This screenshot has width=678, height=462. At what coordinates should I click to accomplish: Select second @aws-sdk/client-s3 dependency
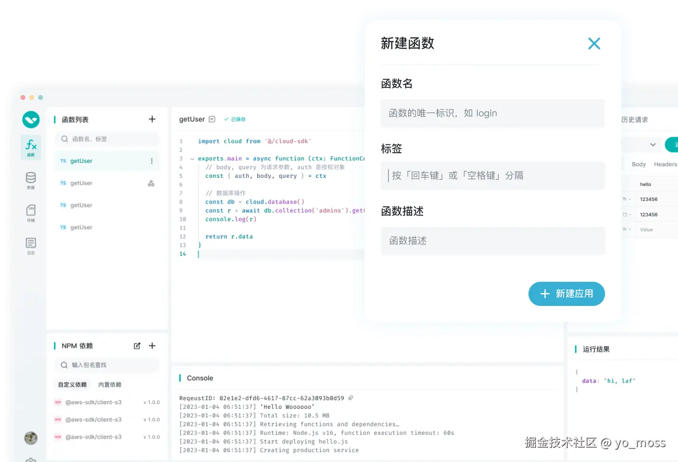coord(107,419)
